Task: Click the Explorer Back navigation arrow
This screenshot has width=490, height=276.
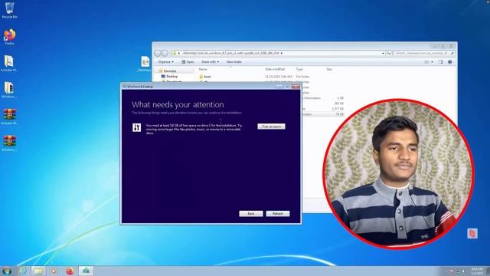Action: 158,53
